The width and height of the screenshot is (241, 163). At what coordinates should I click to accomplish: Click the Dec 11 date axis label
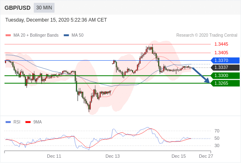pos(54,156)
